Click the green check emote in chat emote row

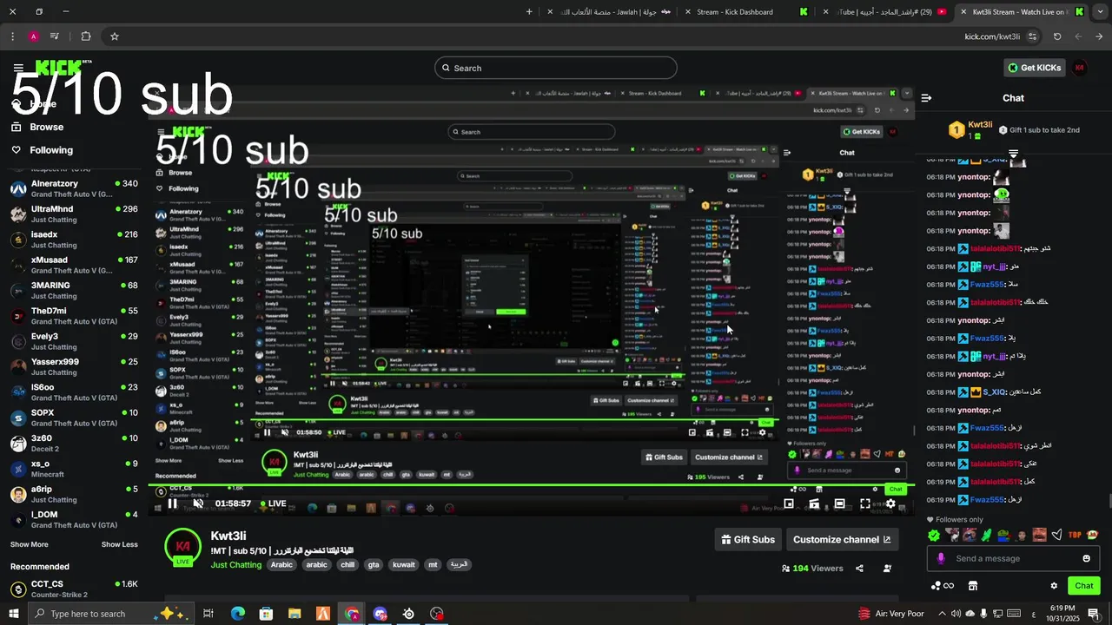tap(934, 535)
